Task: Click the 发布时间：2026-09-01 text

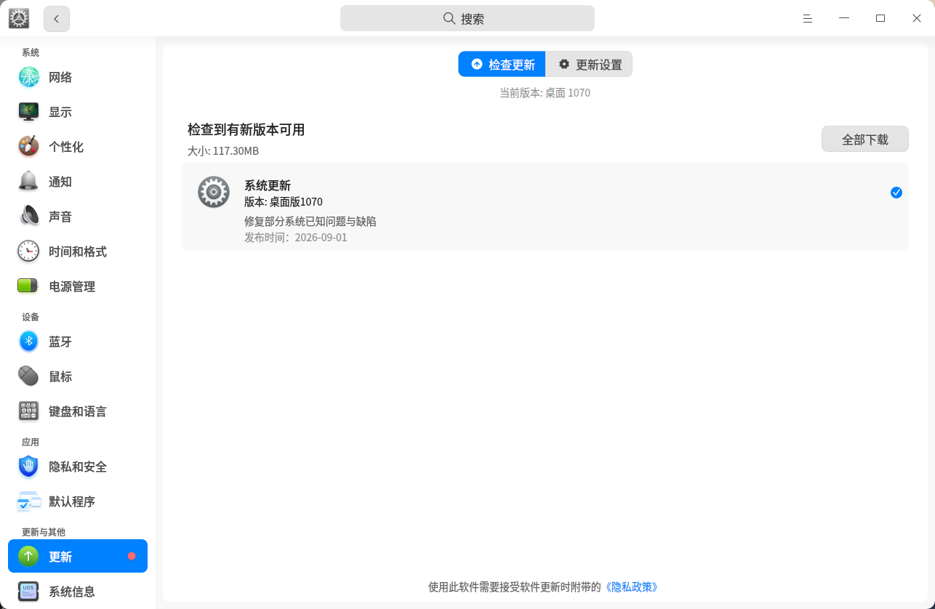Action: coord(296,238)
